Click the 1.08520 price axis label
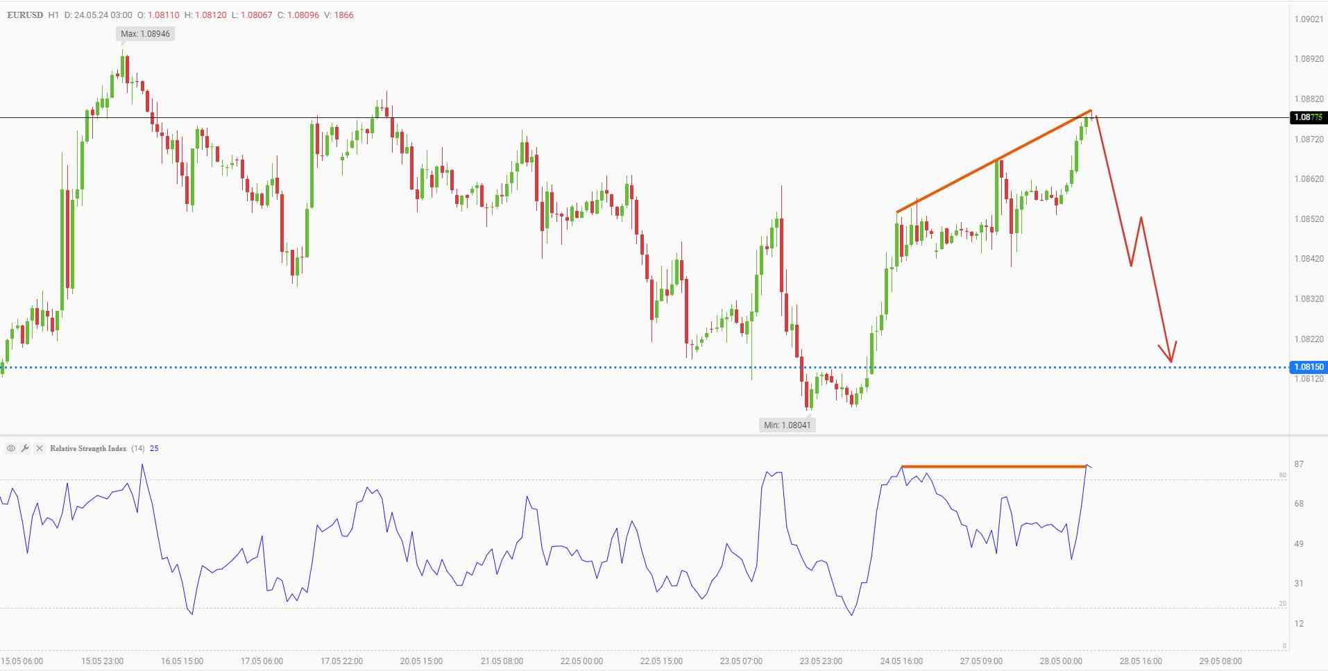The image size is (1328, 671). (1309, 219)
